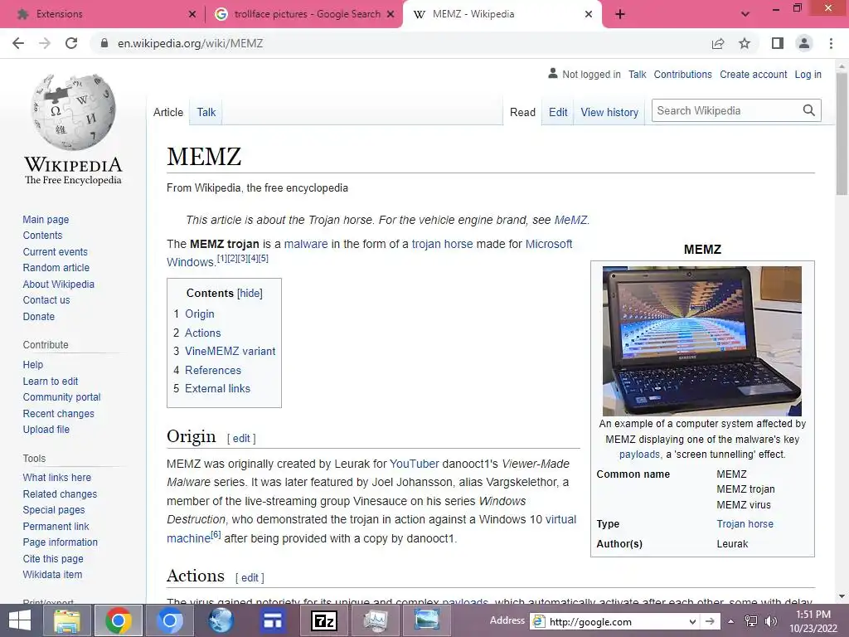This screenshot has width=849, height=637.
Task: Show hidden system tray icons
Action: (731, 621)
